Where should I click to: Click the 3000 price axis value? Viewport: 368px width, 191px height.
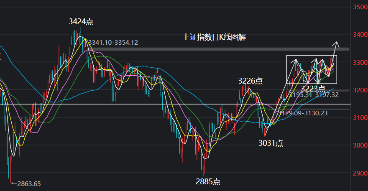360,145
